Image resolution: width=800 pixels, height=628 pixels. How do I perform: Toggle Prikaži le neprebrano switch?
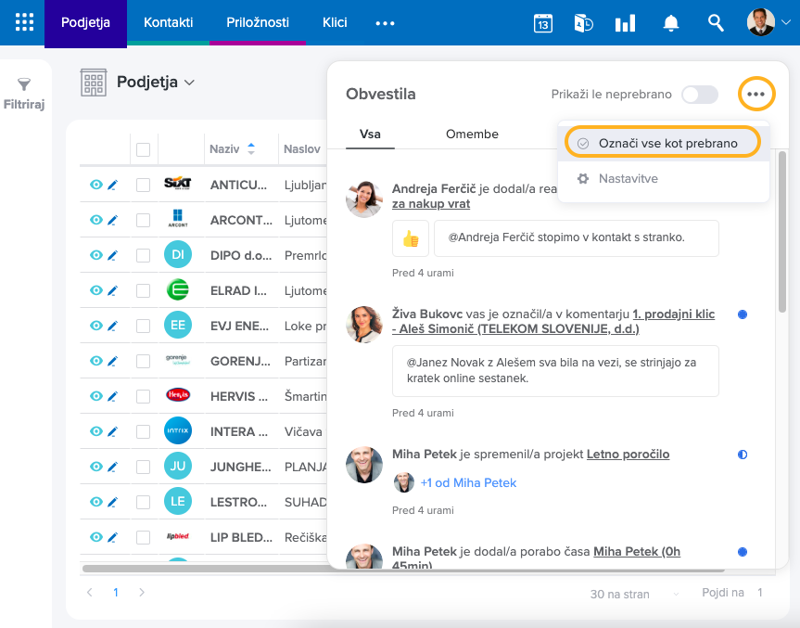coord(699,95)
